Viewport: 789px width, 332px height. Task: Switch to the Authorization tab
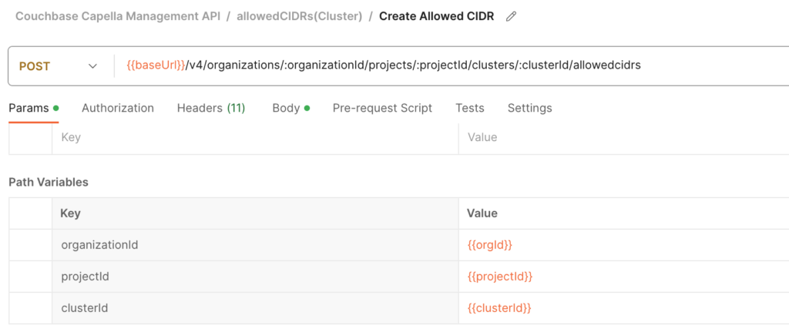coord(118,108)
